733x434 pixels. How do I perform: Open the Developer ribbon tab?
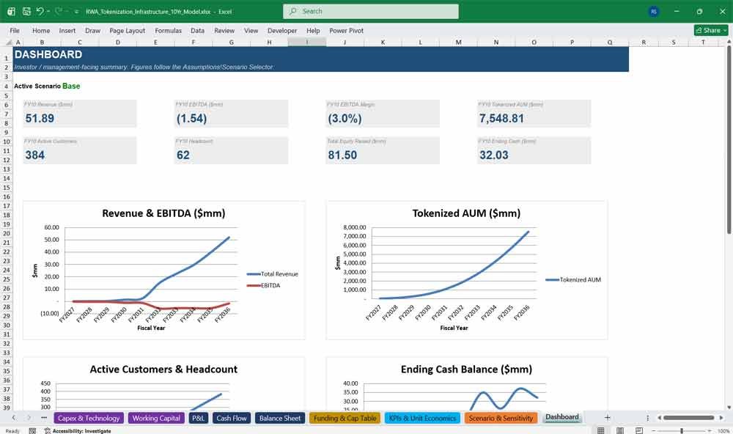(x=282, y=30)
